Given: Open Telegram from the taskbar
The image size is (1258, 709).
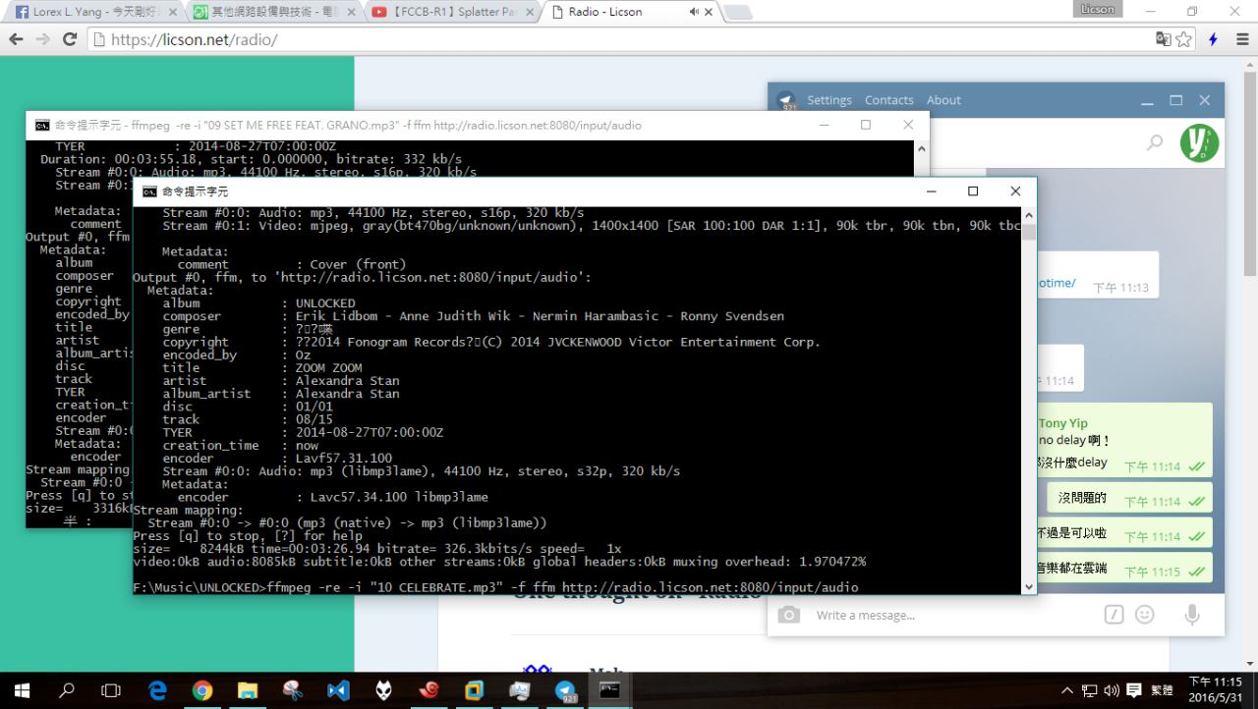Looking at the screenshot, I should tap(565, 690).
